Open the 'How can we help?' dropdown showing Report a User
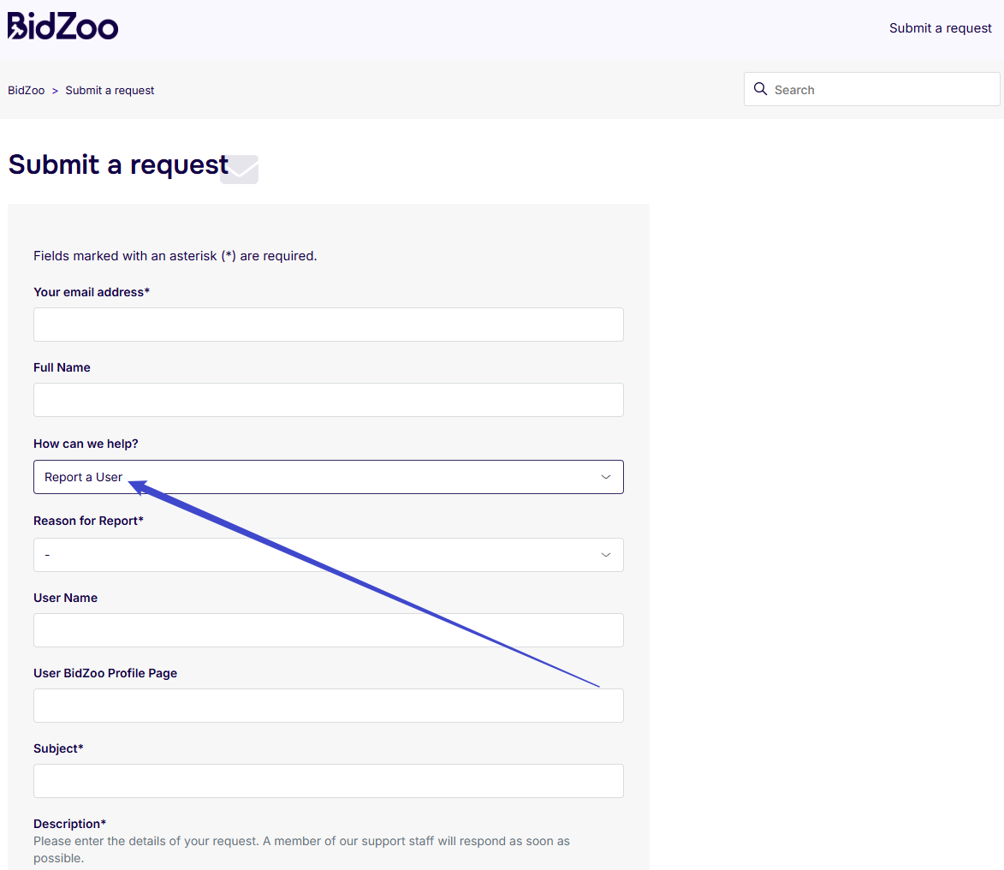This screenshot has width=1004, height=870. point(328,477)
